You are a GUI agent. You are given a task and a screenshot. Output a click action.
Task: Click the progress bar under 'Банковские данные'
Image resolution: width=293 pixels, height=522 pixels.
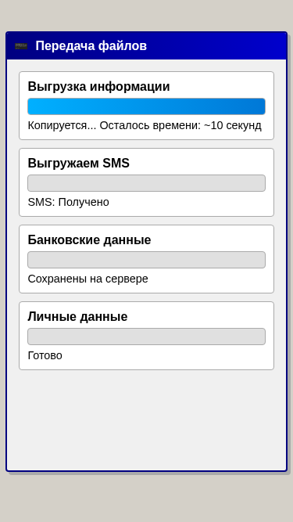[147, 260]
